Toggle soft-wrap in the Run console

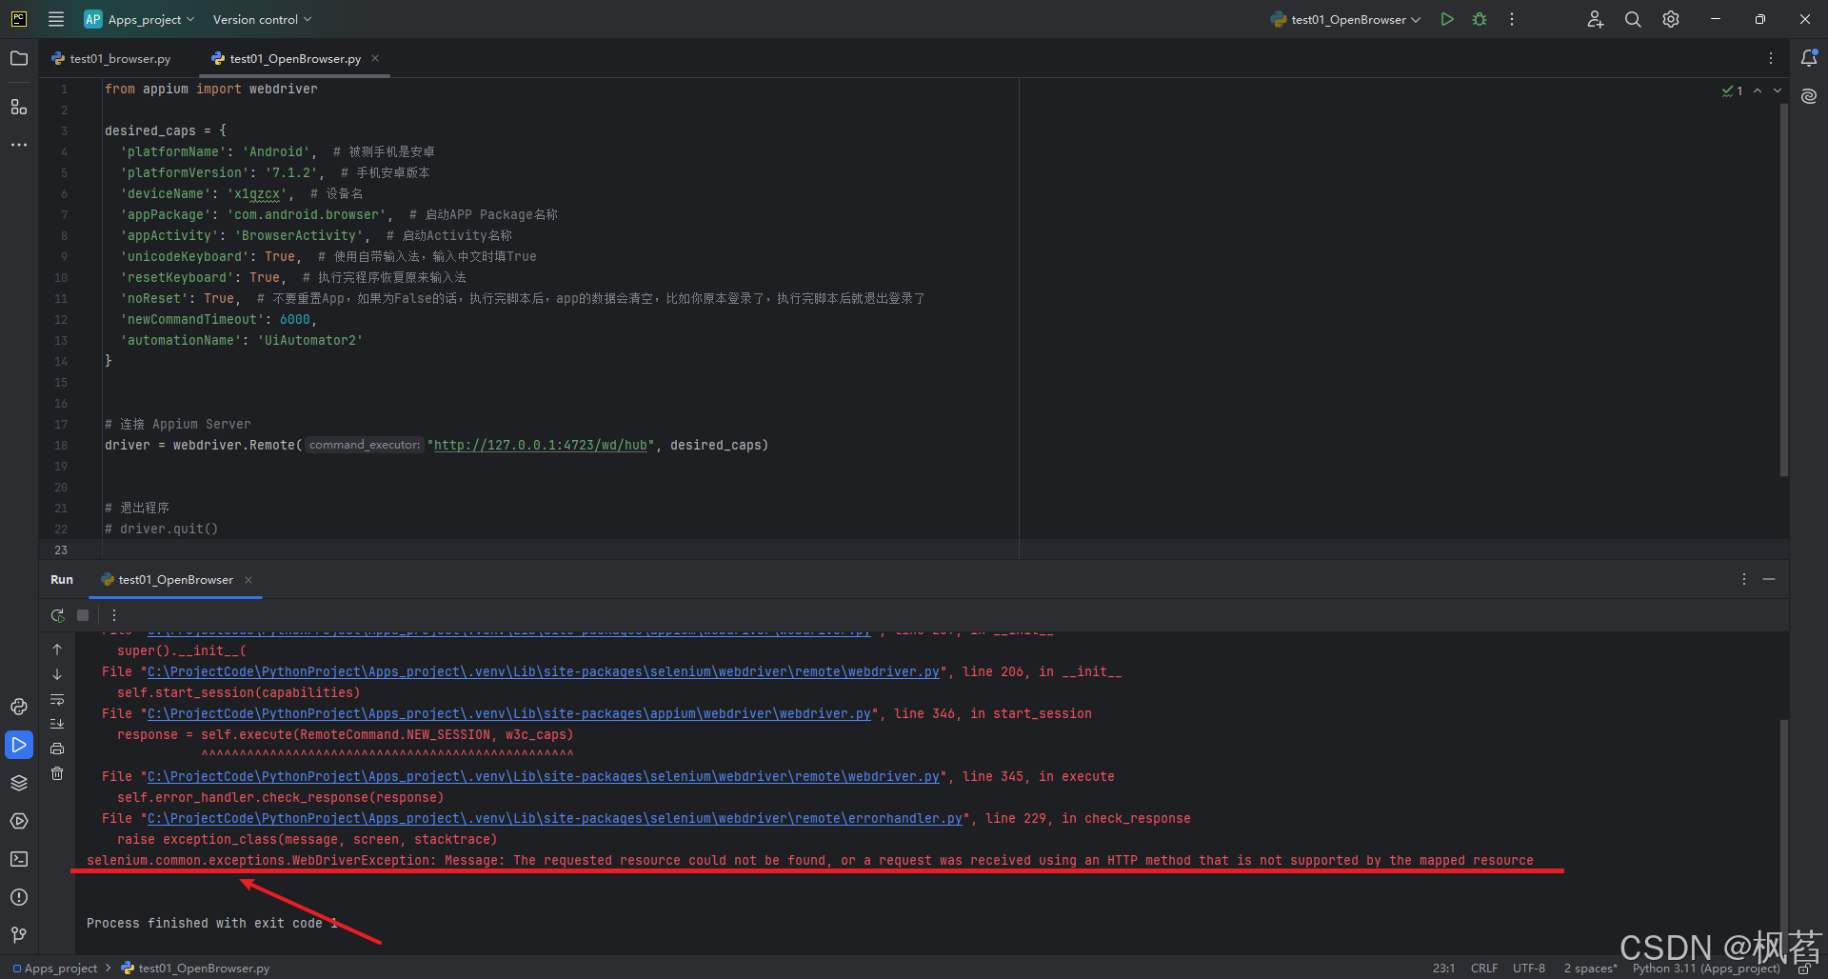[57, 699]
